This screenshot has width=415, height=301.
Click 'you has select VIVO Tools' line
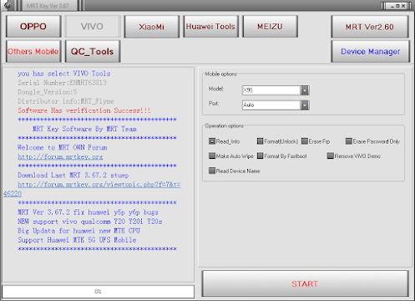click(x=64, y=74)
